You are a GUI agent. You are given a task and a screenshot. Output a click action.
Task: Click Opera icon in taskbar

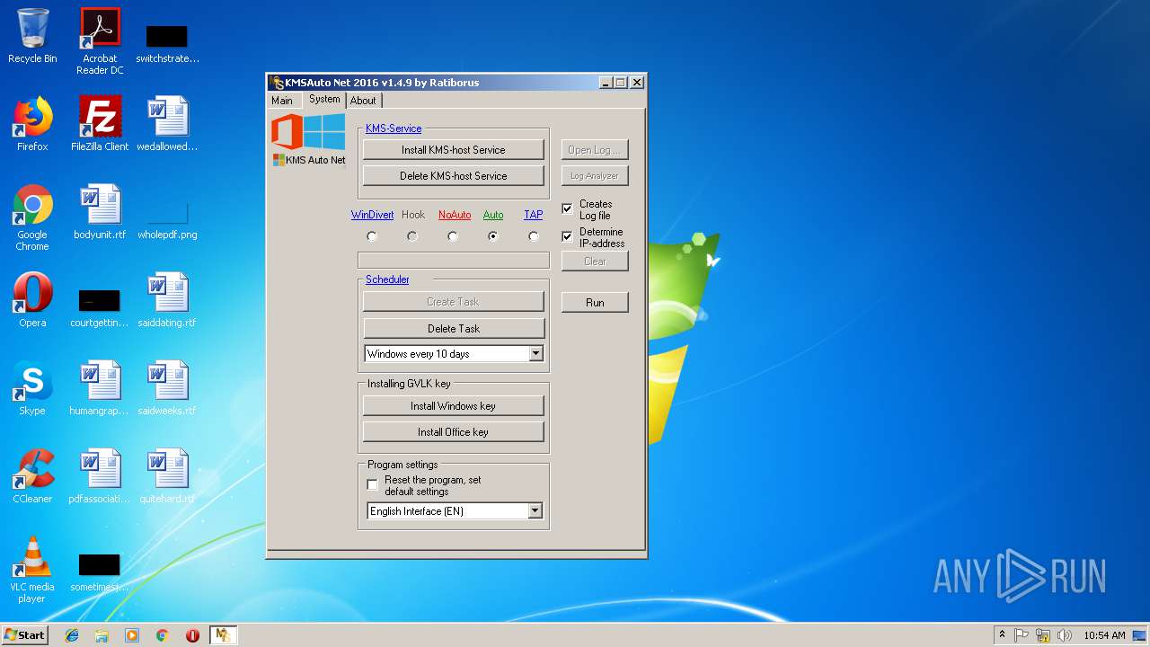(x=192, y=635)
